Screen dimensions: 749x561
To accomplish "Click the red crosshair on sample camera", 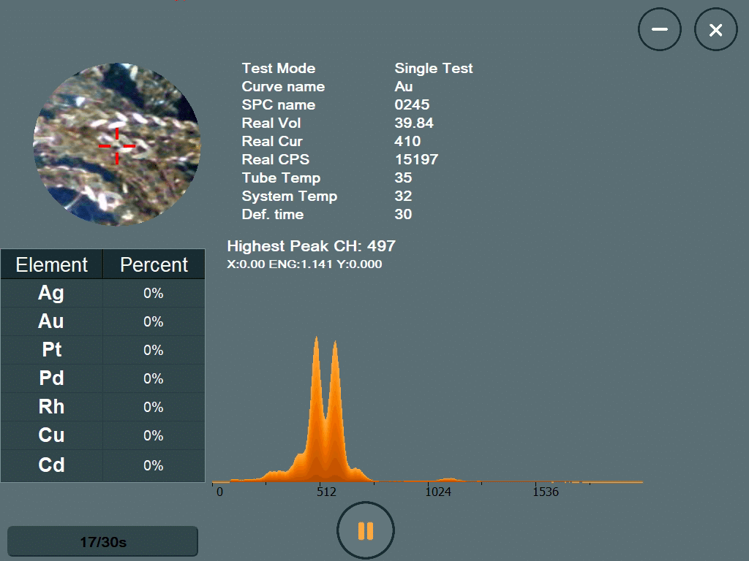I will (x=116, y=146).
